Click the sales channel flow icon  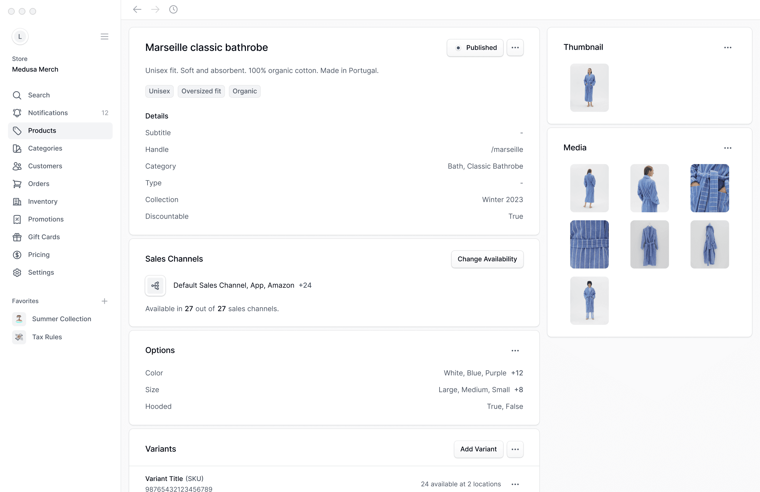[155, 285]
